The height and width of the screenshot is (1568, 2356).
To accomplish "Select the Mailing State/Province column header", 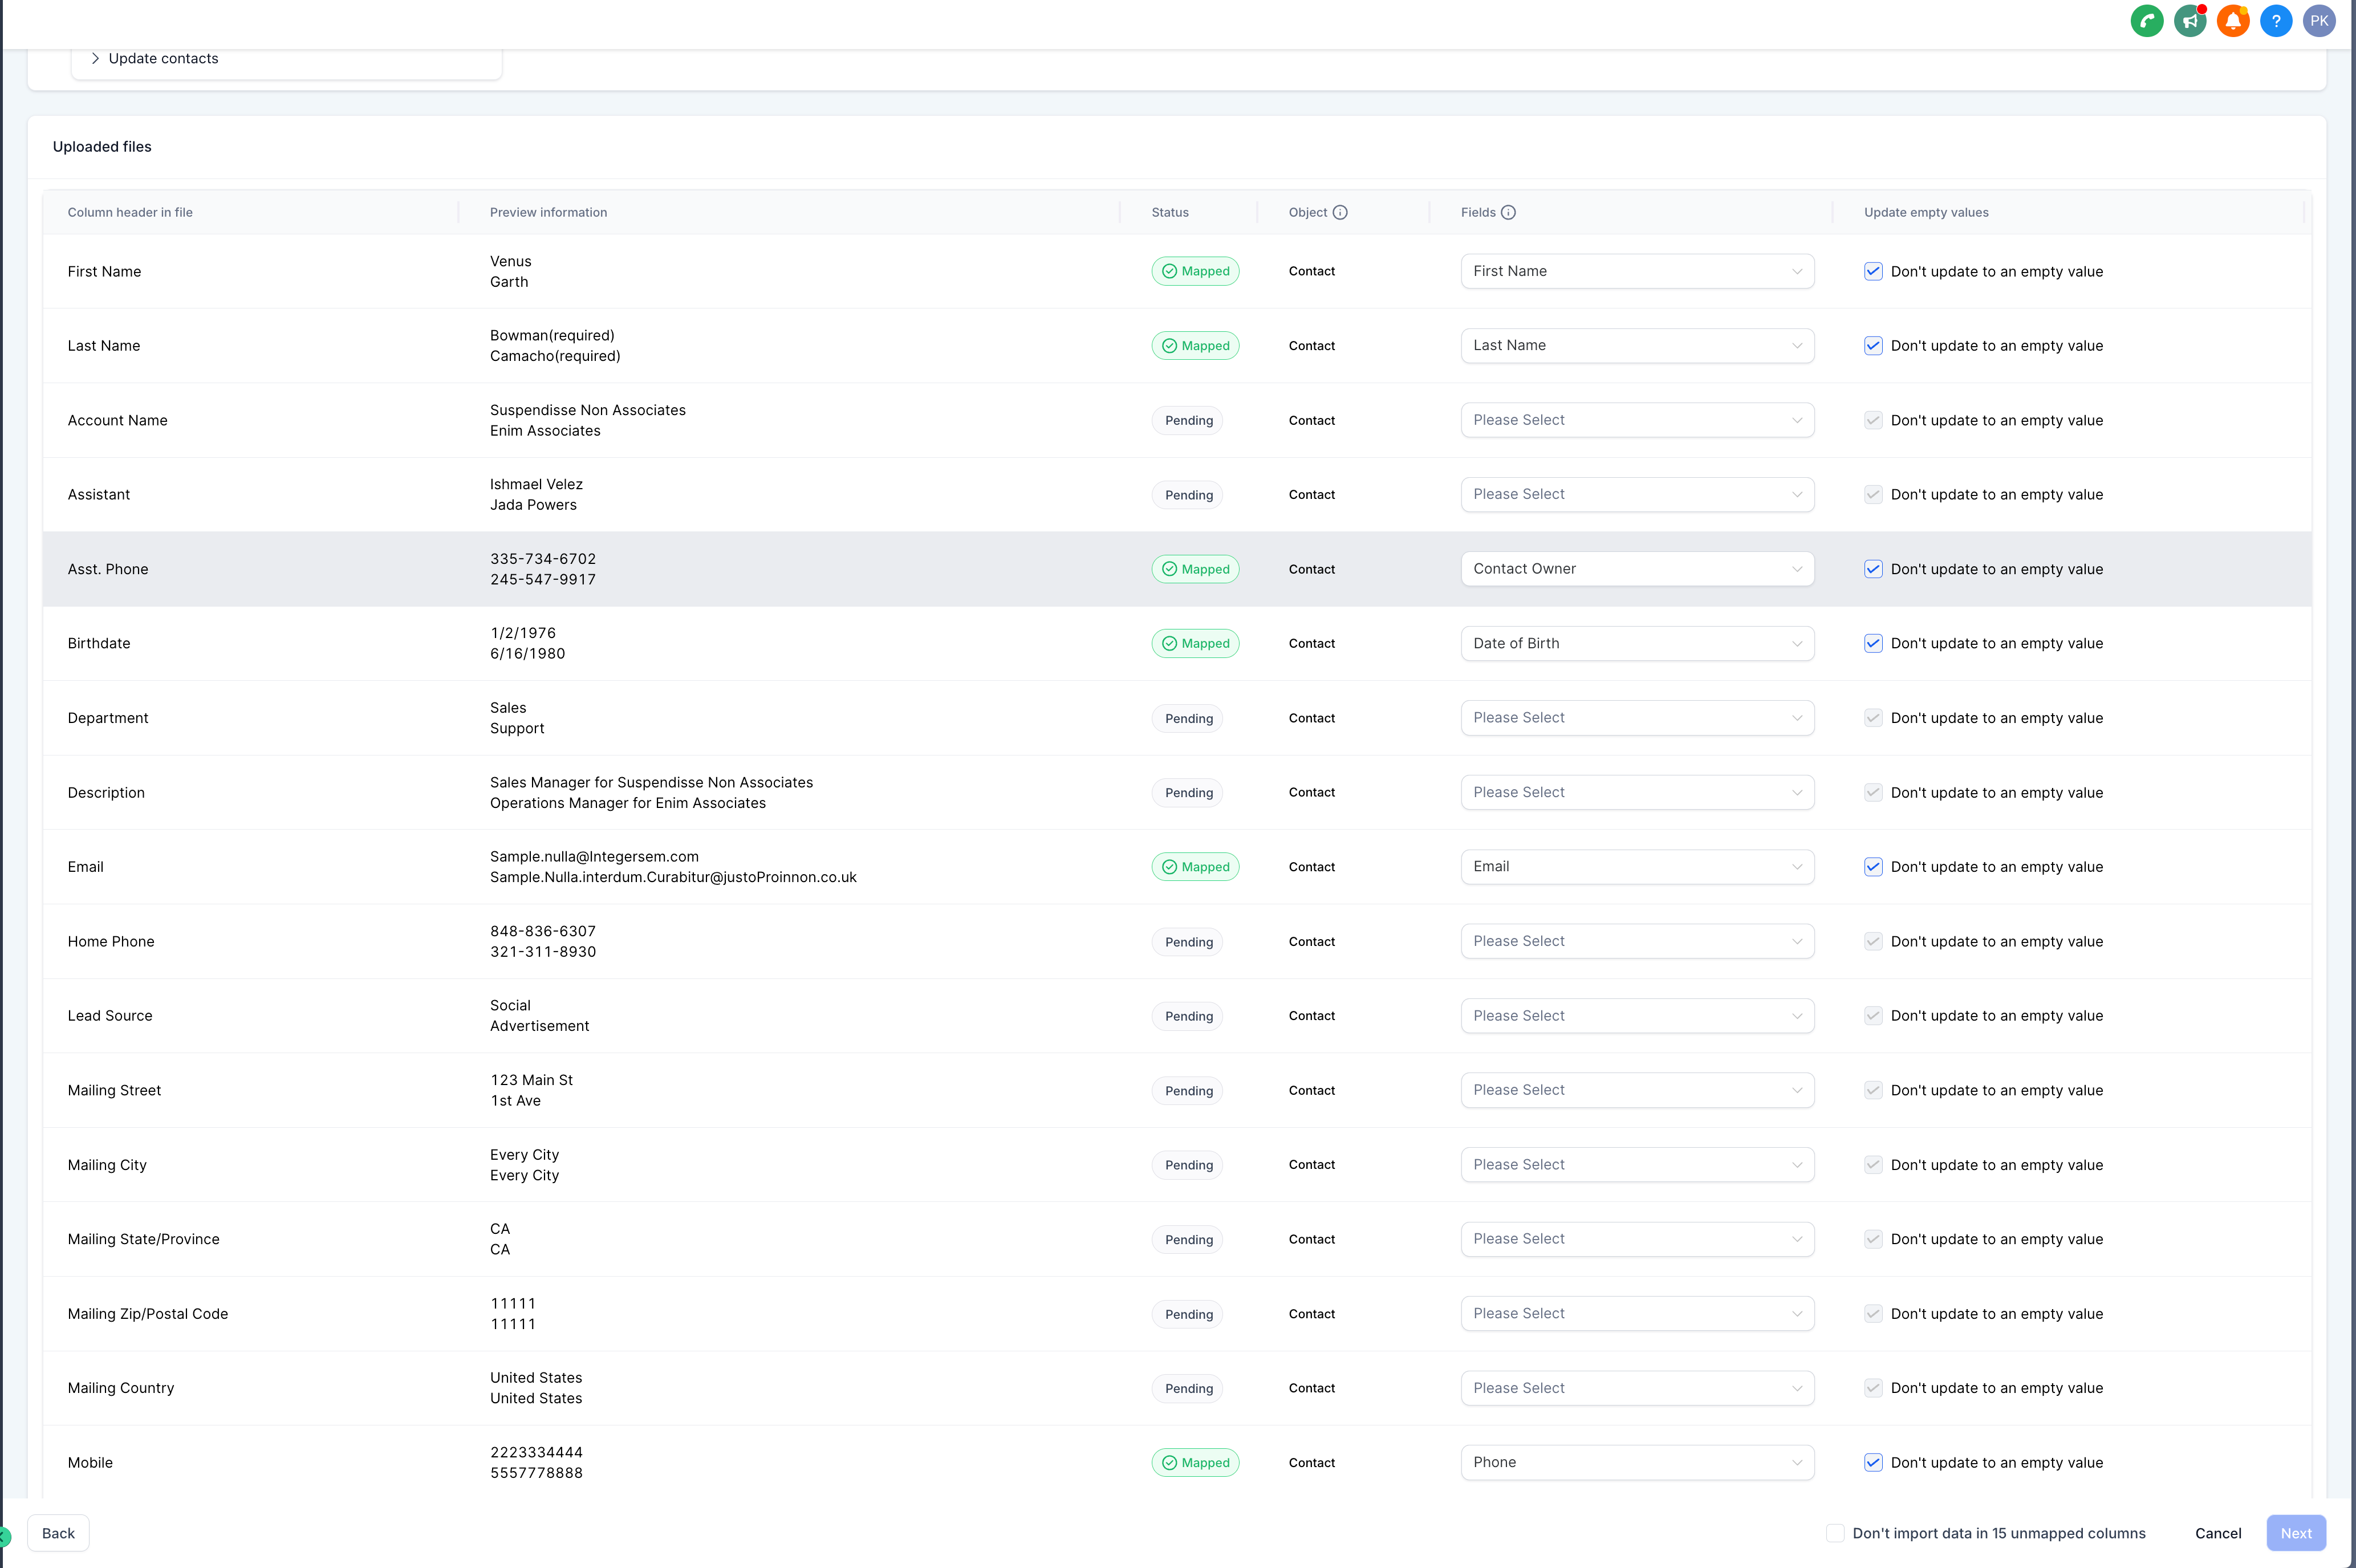I will click(144, 1239).
